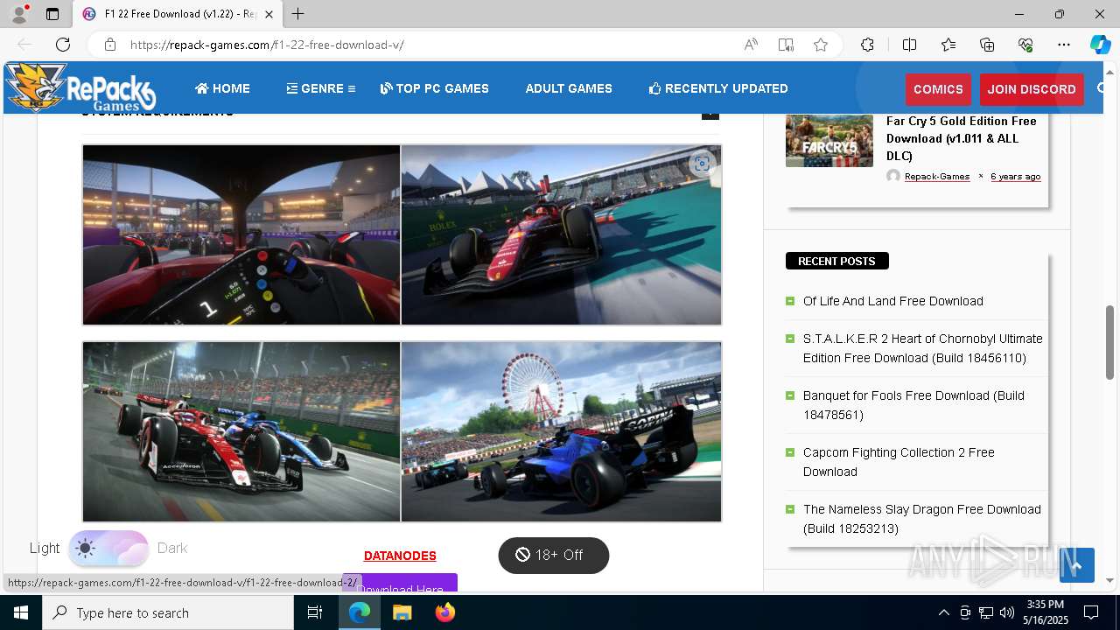The image size is (1120, 630).
Task: Add page to favorites star
Action: 821,45
